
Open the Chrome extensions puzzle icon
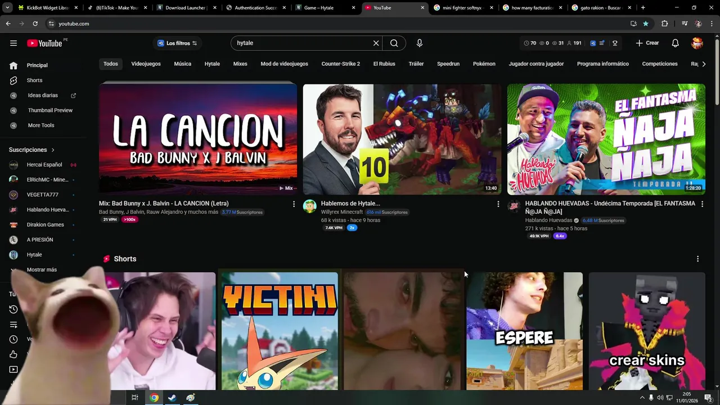pyautogui.click(x=664, y=24)
